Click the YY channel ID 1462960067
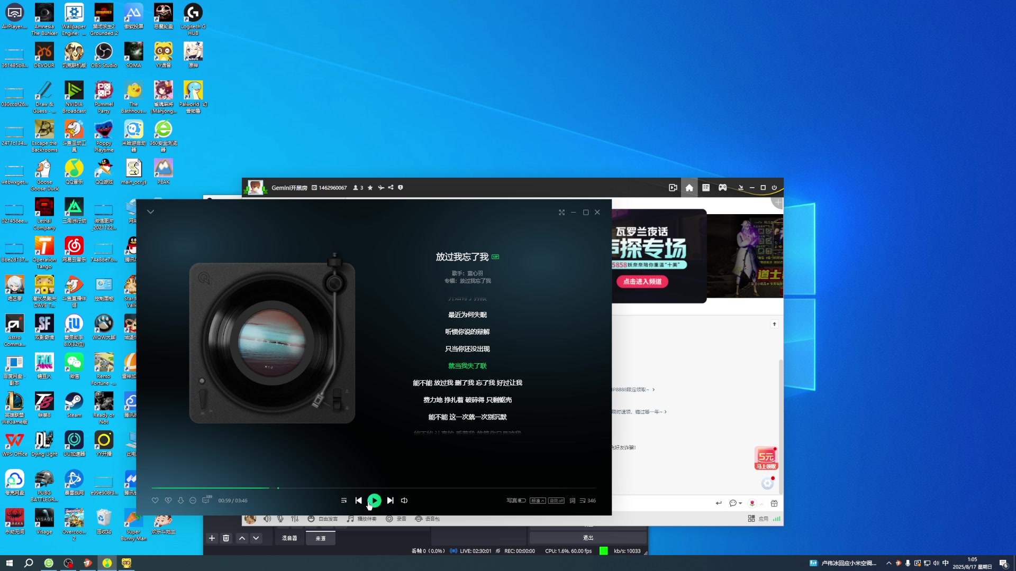1016x571 pixels. [x=333, y=188]
